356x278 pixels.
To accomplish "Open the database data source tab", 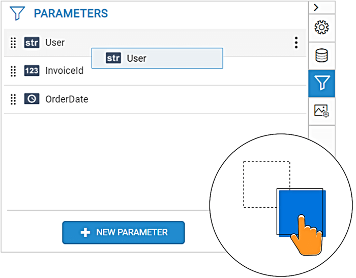I will pyautogui.click(x=321, y=55).
